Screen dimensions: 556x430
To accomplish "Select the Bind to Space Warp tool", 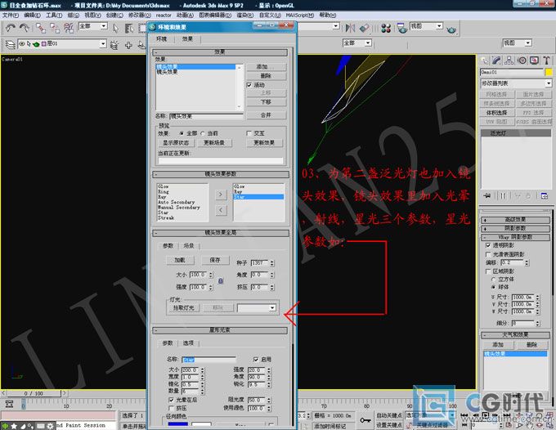I will [69, 28].
